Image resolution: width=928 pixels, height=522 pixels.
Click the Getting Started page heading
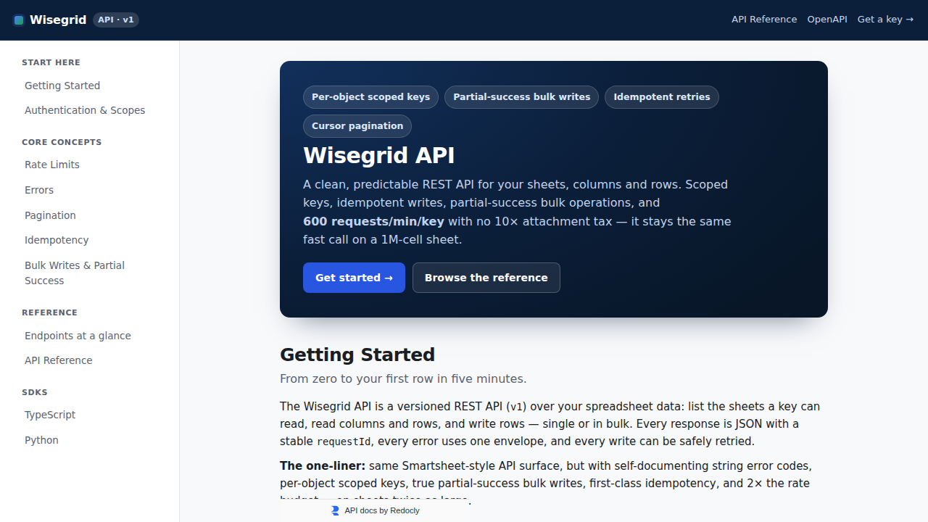tap(357, 355)
